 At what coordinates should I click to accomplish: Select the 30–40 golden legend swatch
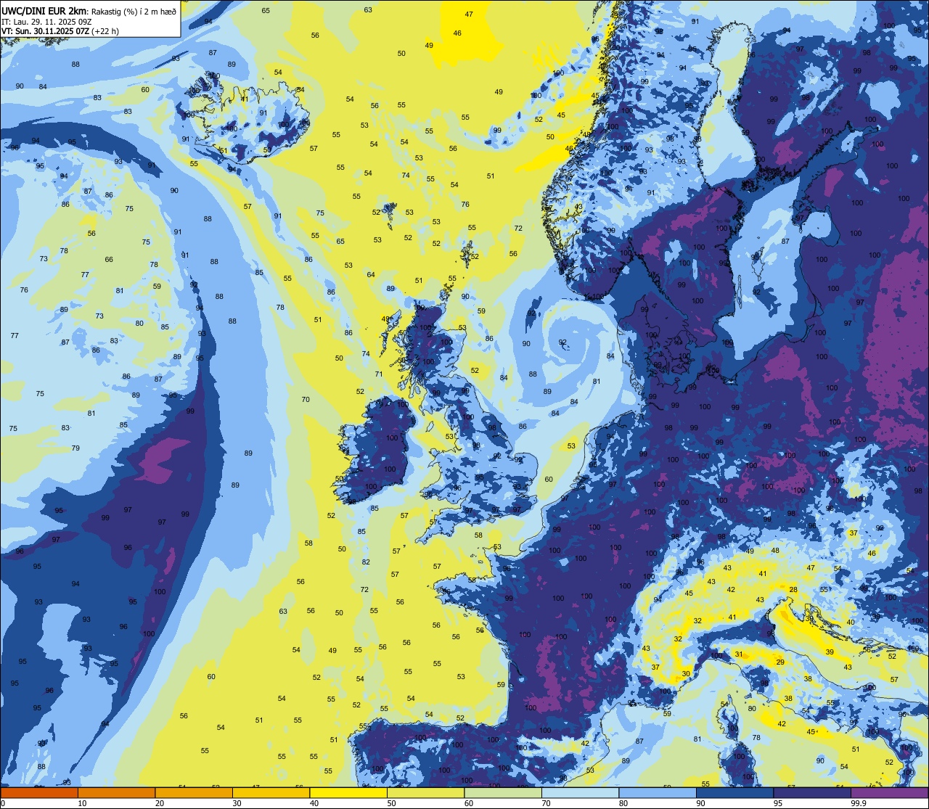(271, 792)
